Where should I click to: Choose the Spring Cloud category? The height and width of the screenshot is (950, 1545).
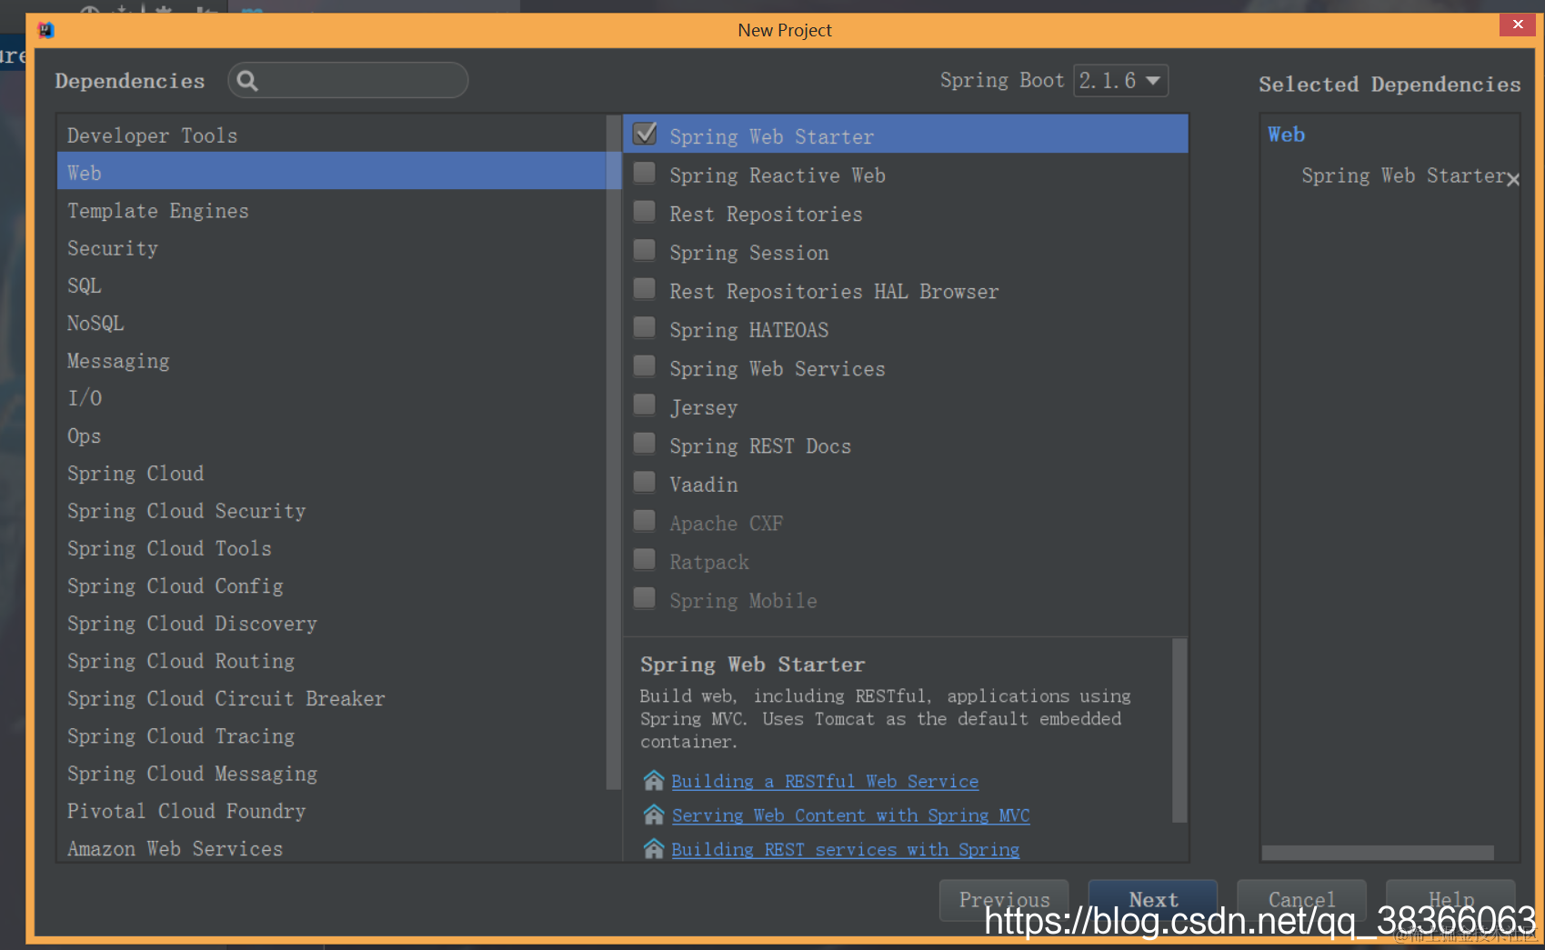point(331,474)
